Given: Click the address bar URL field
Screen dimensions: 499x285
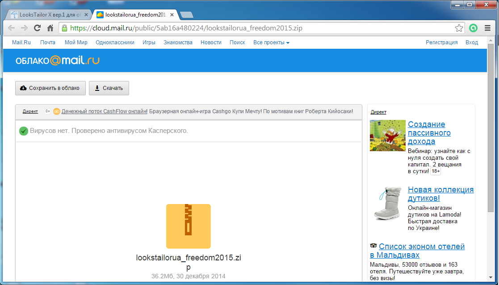Looking at the screenshot, I should (x=261, y=28).
